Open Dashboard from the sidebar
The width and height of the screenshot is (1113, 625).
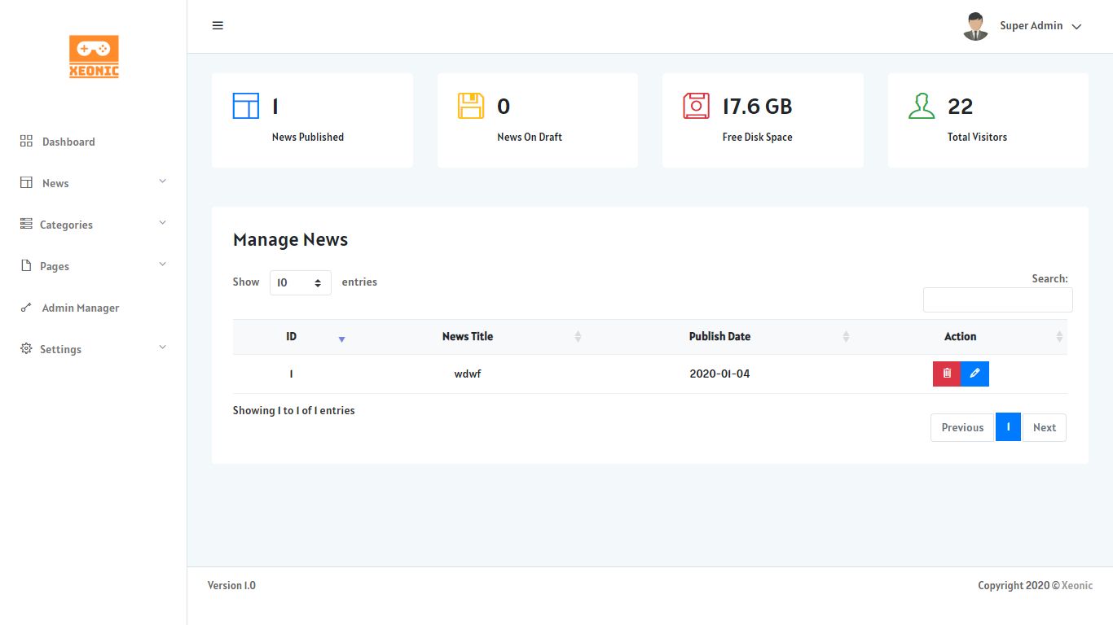click(x=68, y=142)
